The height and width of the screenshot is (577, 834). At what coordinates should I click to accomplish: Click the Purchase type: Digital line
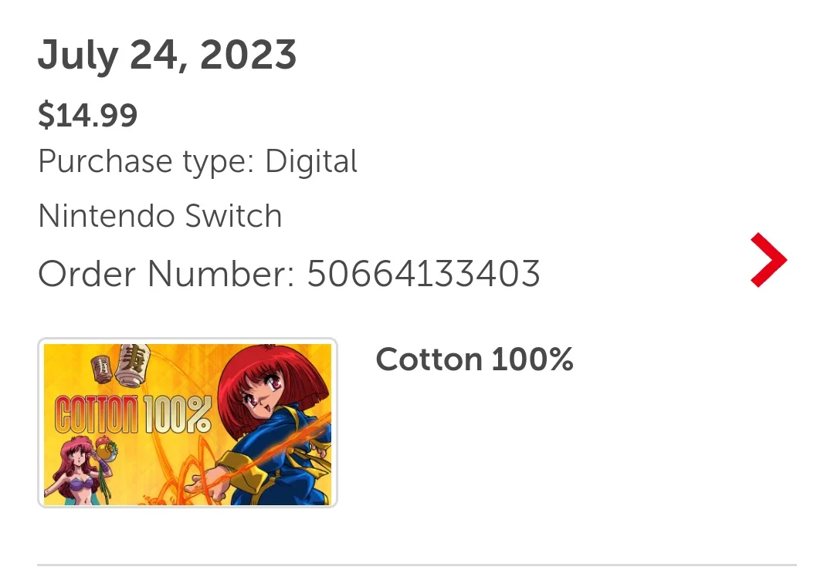(x=198, y=161)
